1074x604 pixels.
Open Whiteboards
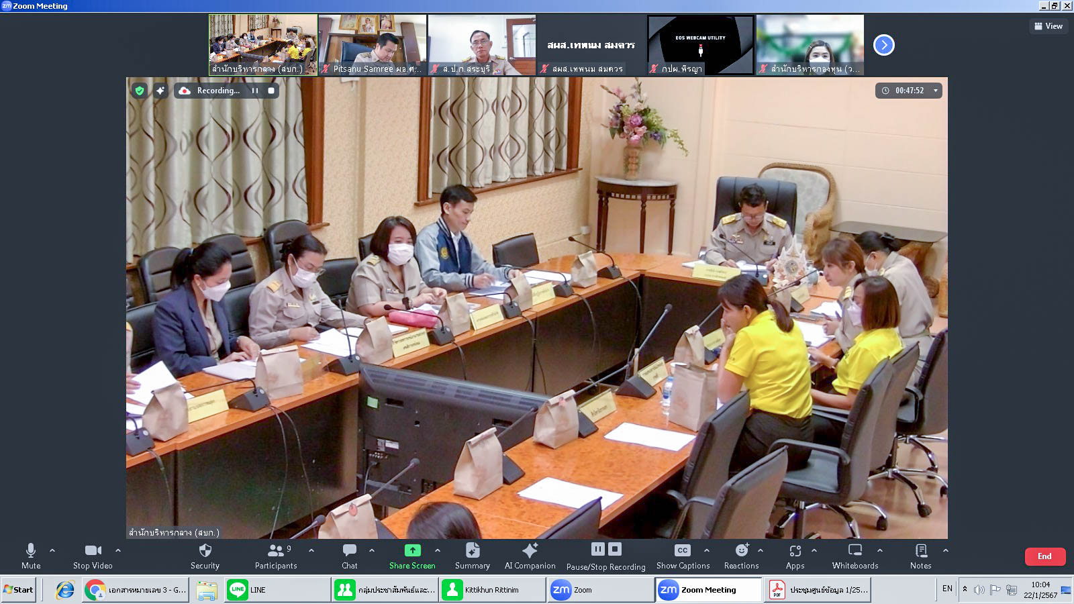[x=855, y=556]
